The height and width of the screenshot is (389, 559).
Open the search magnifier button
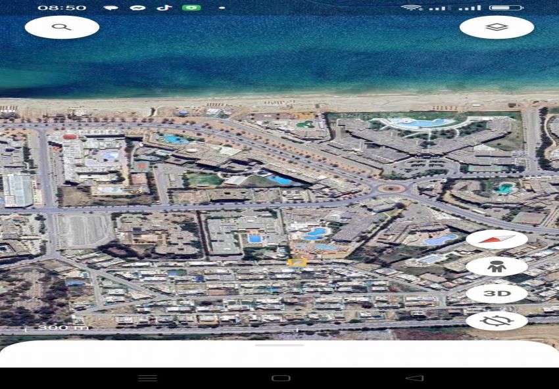pyautogui.click(x=62, y=27)
